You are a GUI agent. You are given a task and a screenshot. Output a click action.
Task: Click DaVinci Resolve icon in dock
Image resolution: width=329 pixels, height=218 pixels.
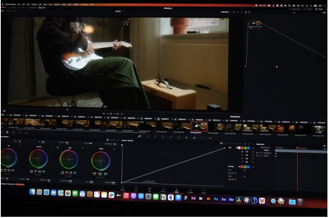[x=239, y=200]
